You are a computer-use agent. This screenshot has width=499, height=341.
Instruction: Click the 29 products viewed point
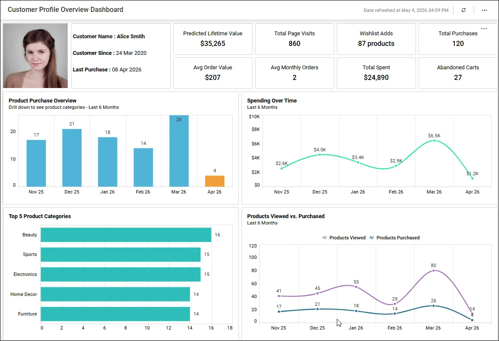395,304
